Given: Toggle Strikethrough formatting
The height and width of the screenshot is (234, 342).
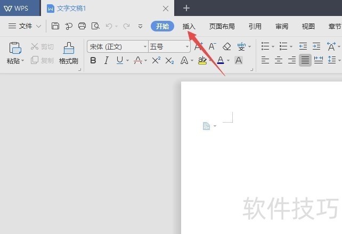Looking at the screenshot, I should click(138, 60).
